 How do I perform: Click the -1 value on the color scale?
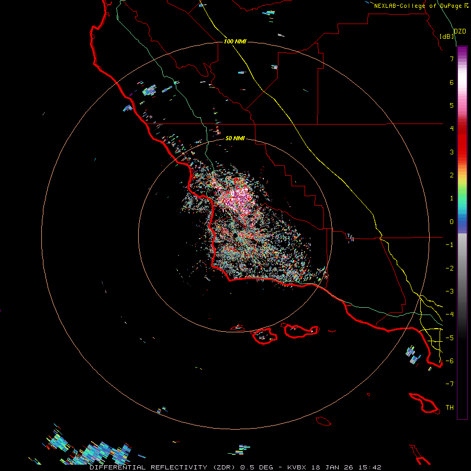coord(450,245)
